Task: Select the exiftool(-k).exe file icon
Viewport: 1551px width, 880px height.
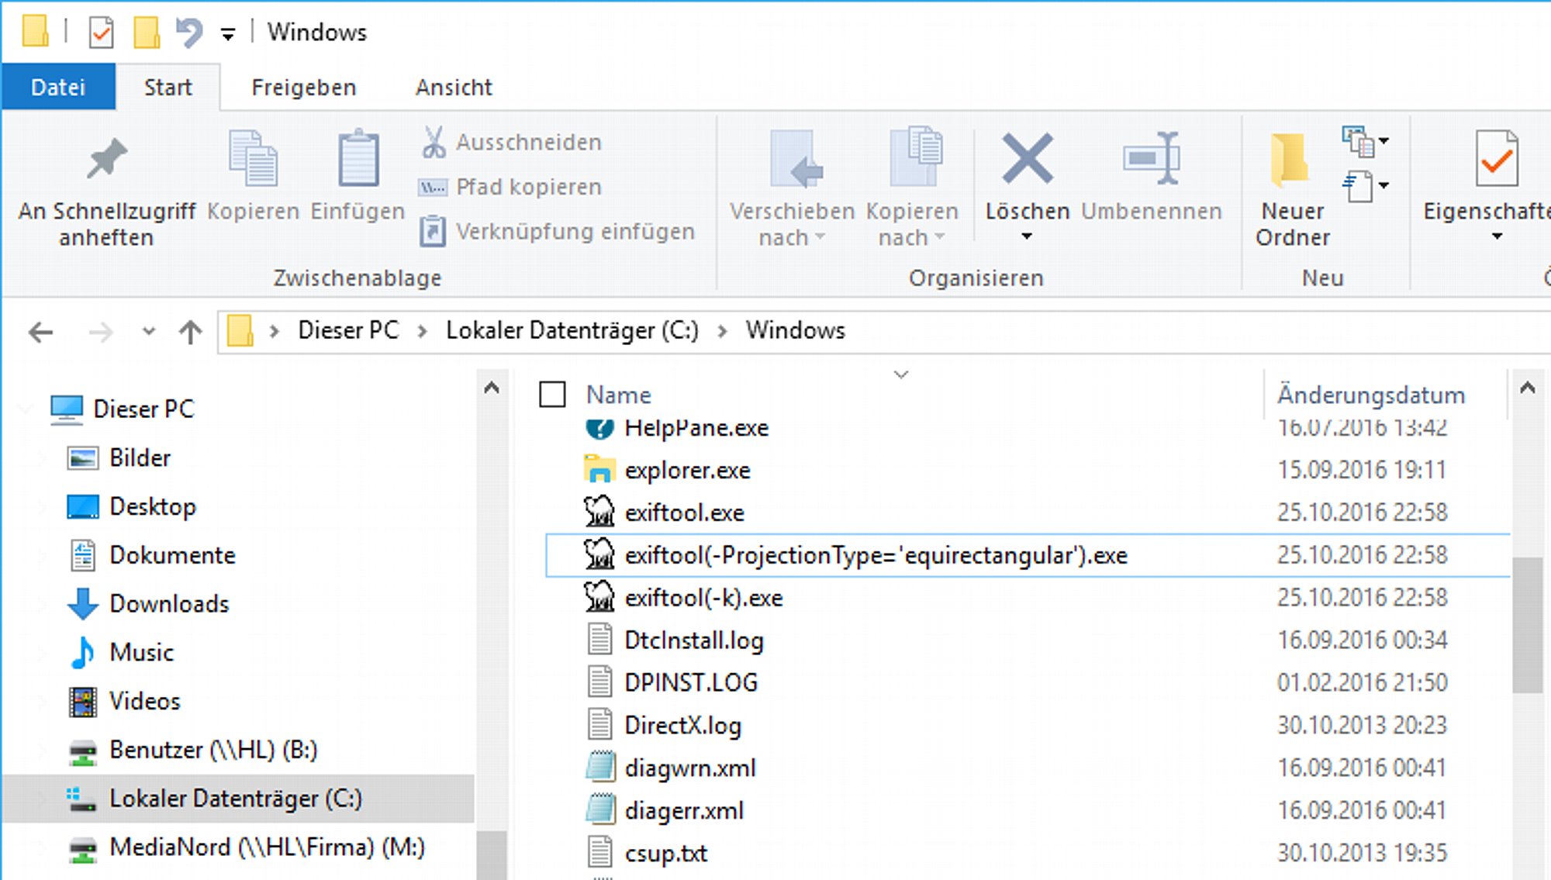Action: coord(599,598)
